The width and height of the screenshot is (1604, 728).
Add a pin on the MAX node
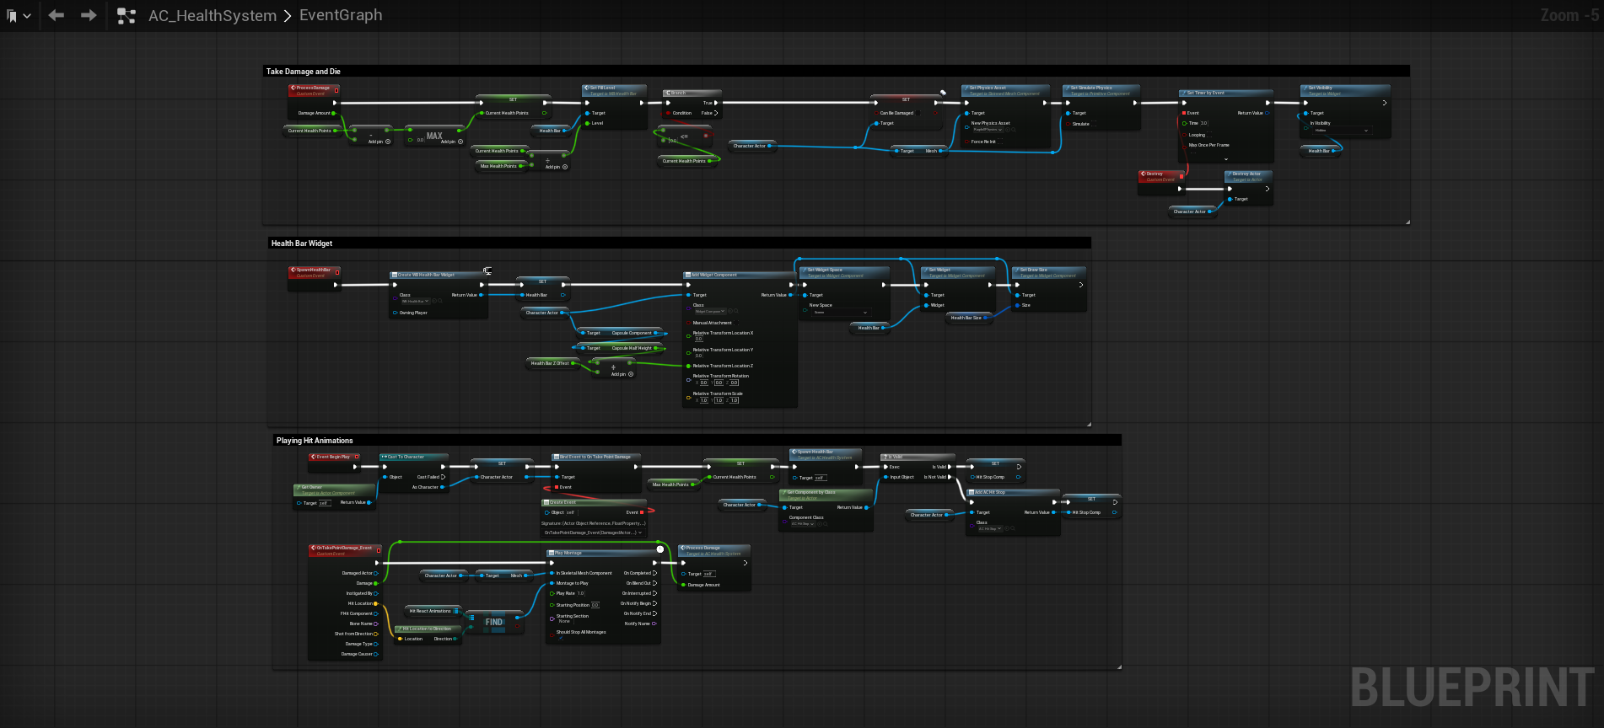tap(452, 142)
